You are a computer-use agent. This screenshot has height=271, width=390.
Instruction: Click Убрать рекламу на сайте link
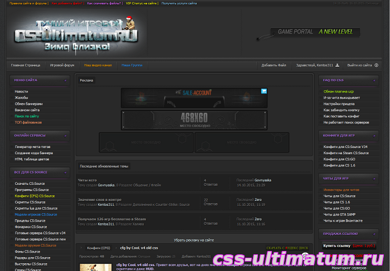[x=194, y=240]
